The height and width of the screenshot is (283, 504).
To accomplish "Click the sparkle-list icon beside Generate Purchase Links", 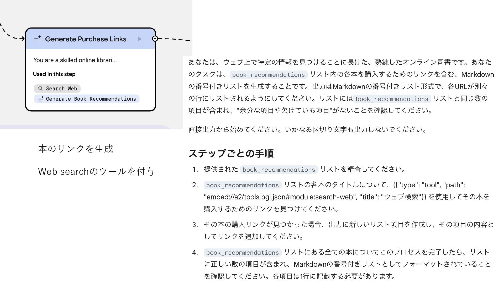I will pos(38,39).
